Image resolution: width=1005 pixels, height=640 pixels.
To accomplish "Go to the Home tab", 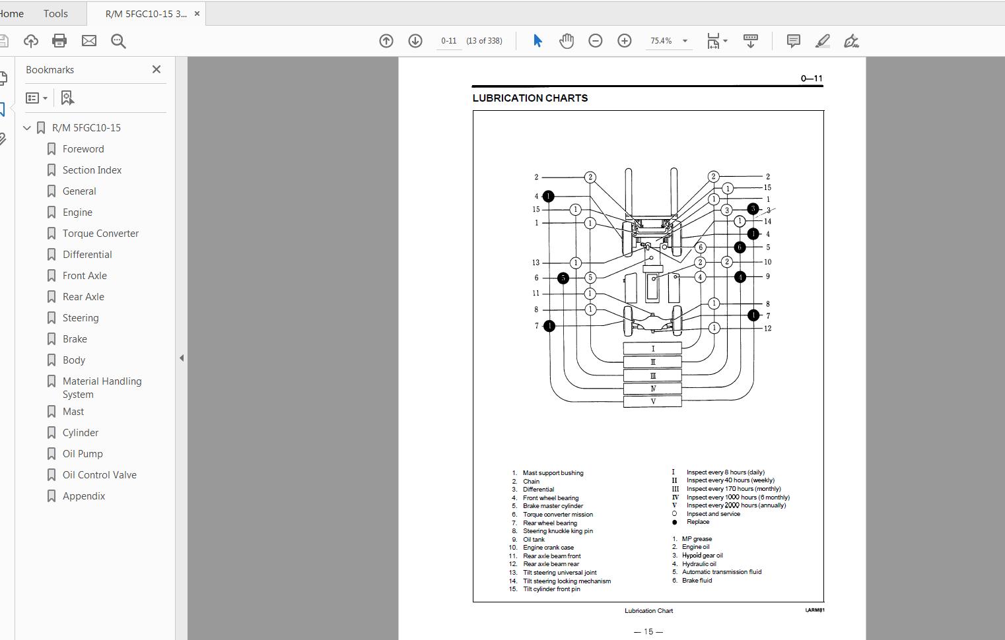I will click(x=11, y=13).
